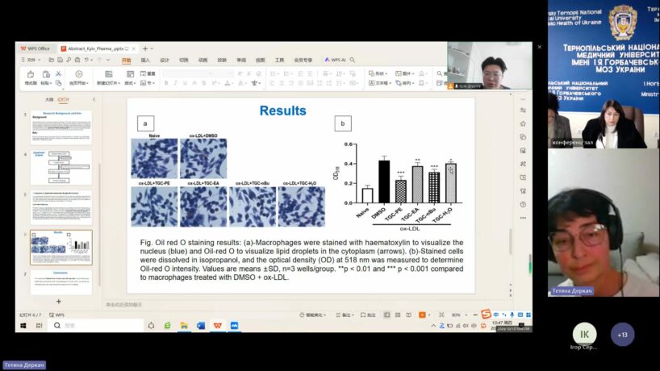660x371 pixels.
Task: Expand the File (文件) menu dropdown
Action: 31,60
